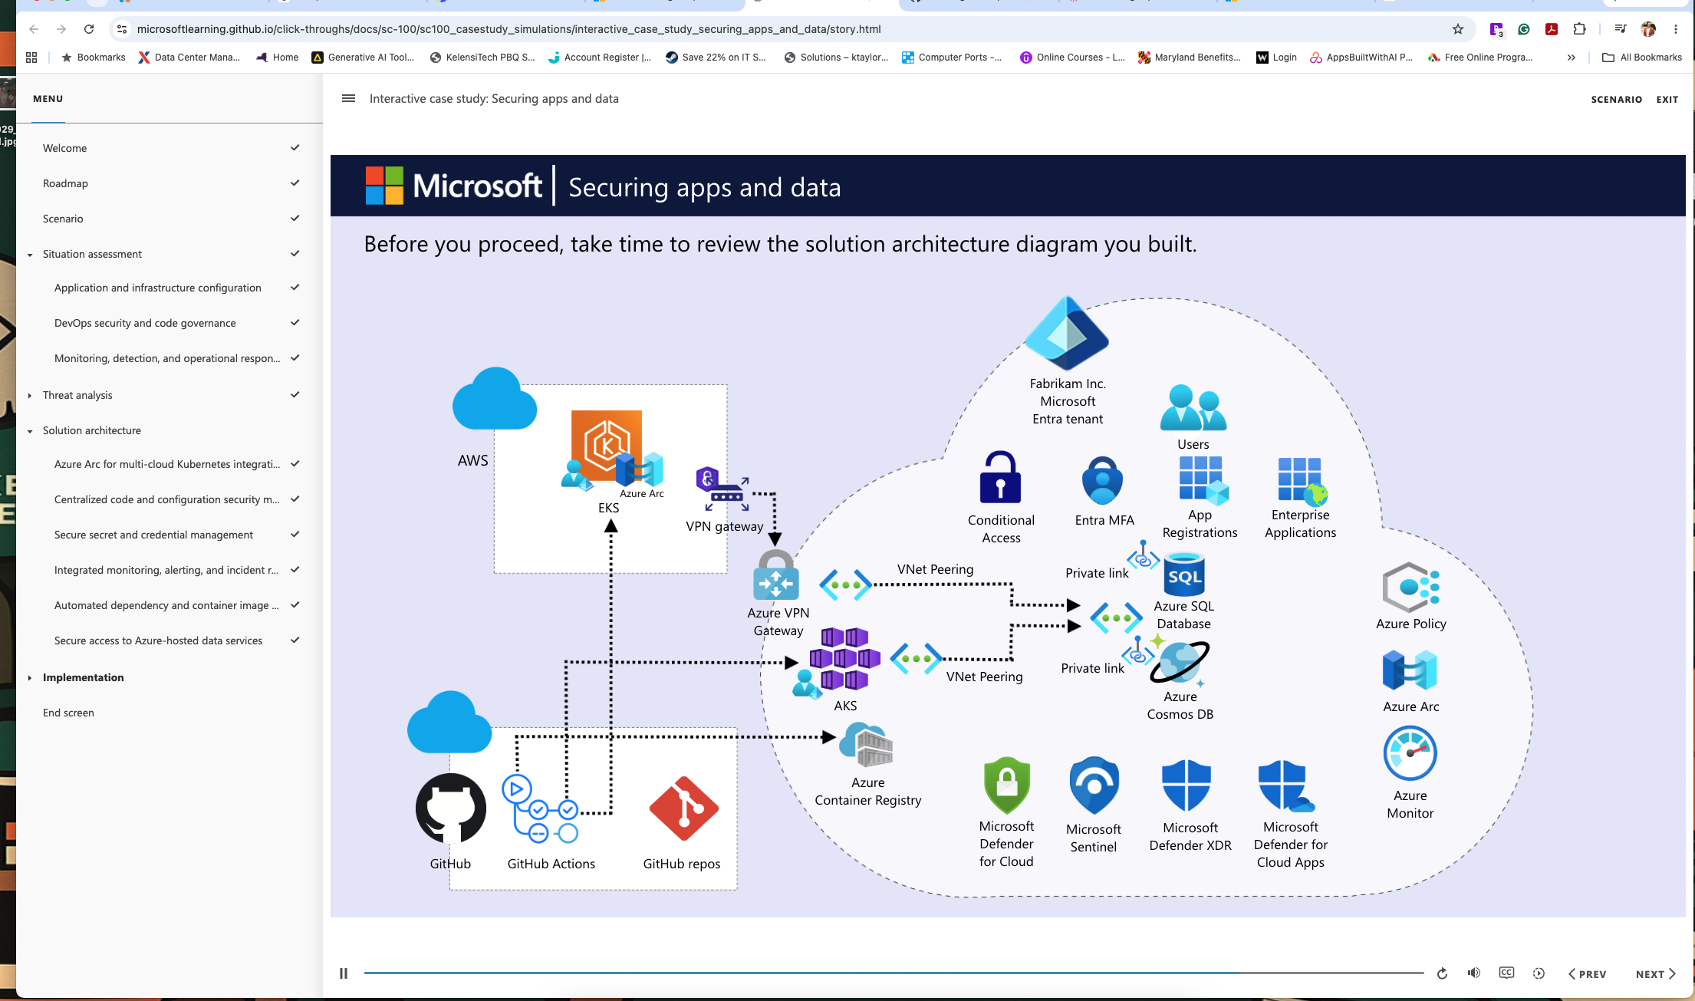Open the All Bookmarks folder
The image size is (1695, 1001).
click(1641, 58)
